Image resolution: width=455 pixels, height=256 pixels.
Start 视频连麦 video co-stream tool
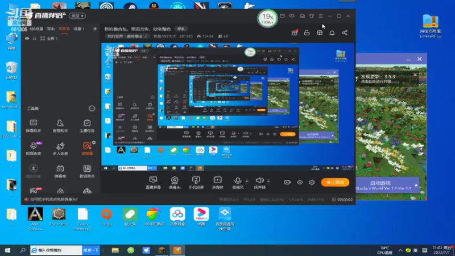[34, 148]
